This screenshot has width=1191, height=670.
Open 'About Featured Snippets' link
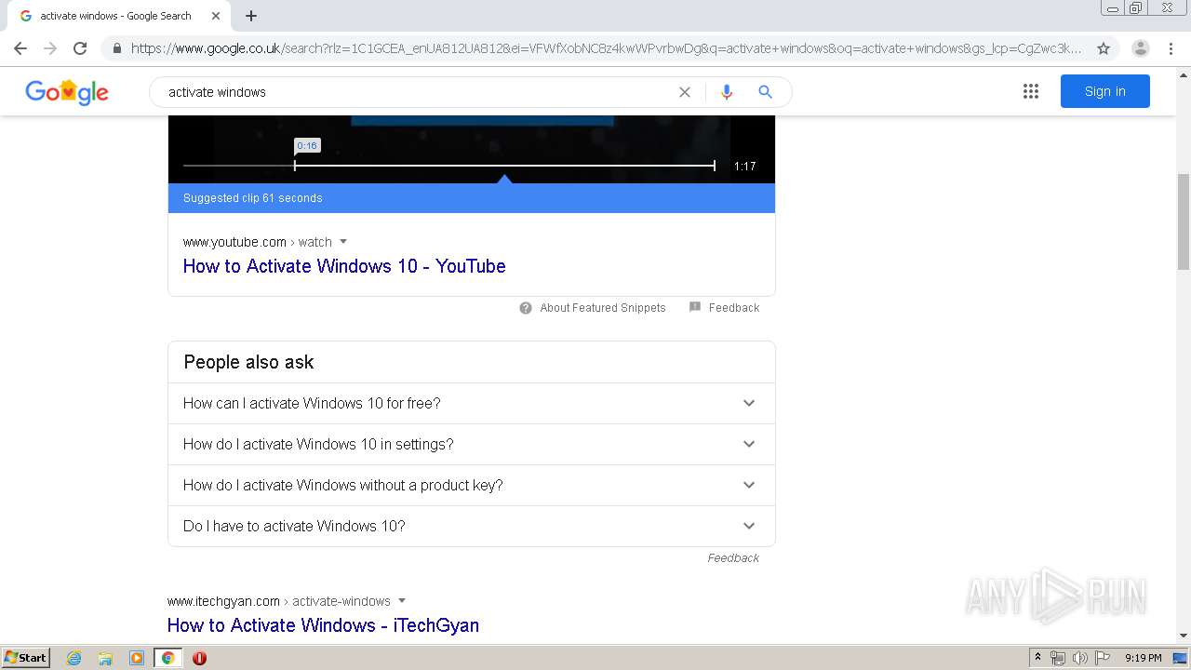(x=603, y=308)
